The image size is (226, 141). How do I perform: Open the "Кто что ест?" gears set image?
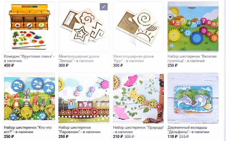point(29,98)
